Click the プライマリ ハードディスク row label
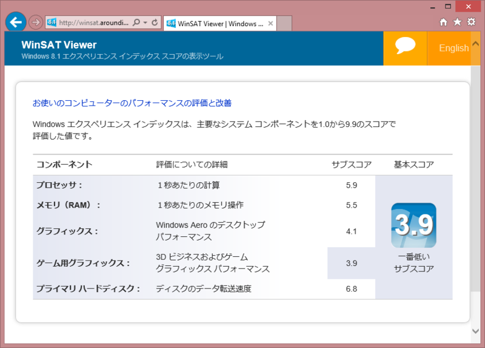The height and width of the screenshot is (348, 485). (x=88, y=289)
